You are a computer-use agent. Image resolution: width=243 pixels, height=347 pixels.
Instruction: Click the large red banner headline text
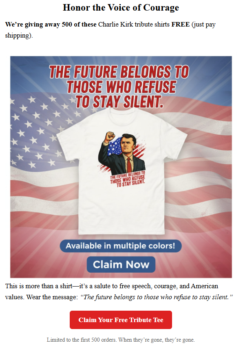pos(119,87)
